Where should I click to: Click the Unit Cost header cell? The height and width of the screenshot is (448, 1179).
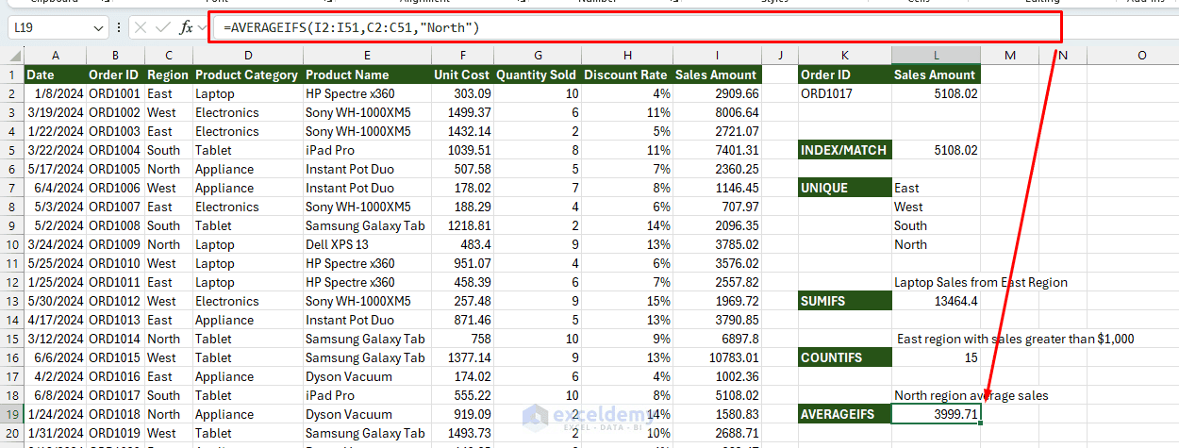click(462, 75)
